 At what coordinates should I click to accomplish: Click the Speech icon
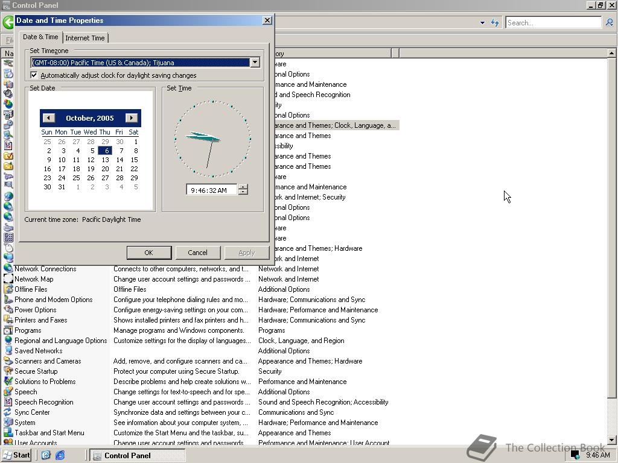coord(8,392)
